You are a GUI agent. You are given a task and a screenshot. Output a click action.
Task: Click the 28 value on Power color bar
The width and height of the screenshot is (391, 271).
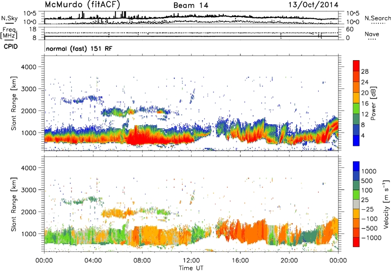365,71
